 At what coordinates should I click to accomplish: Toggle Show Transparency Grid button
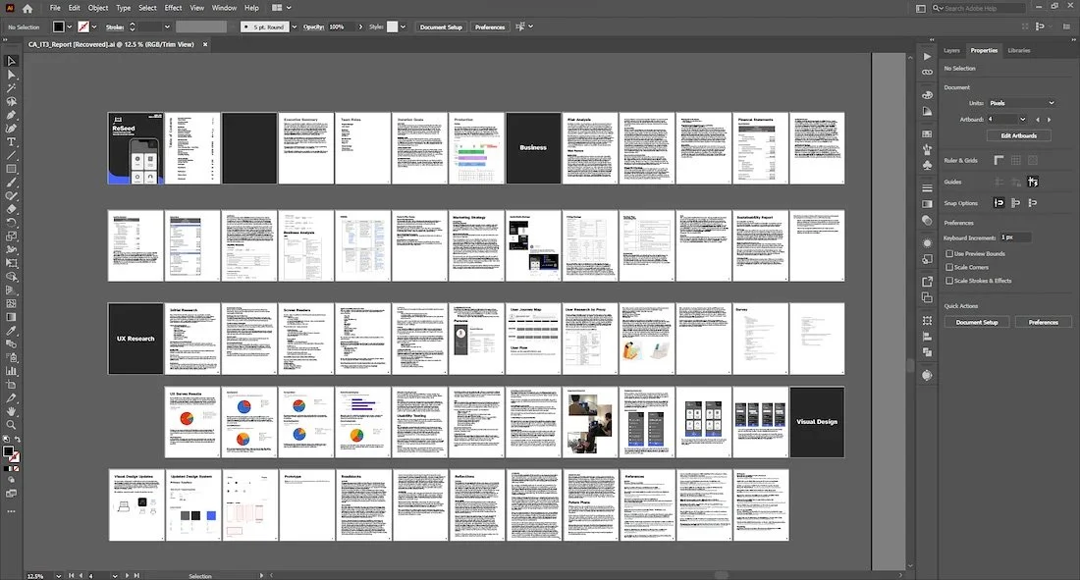click(1033, 160)
